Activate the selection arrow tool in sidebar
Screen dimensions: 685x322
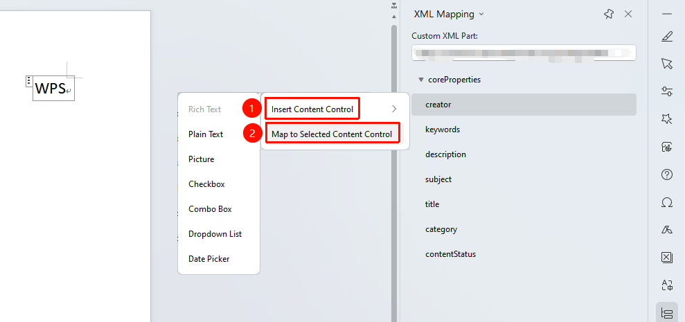pos(667,64)
